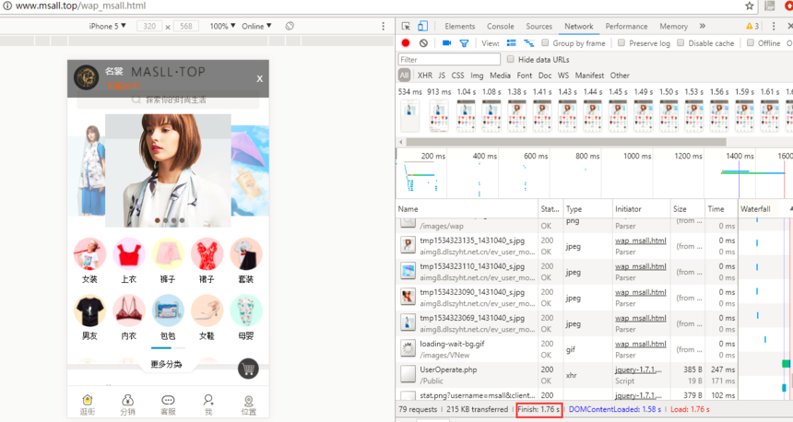Select the first filmstrip screenshot at 534 ms
793x422 pixels.
[410, 115]
